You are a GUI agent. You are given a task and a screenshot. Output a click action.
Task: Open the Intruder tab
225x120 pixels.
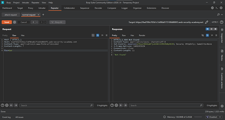(42, 8)
